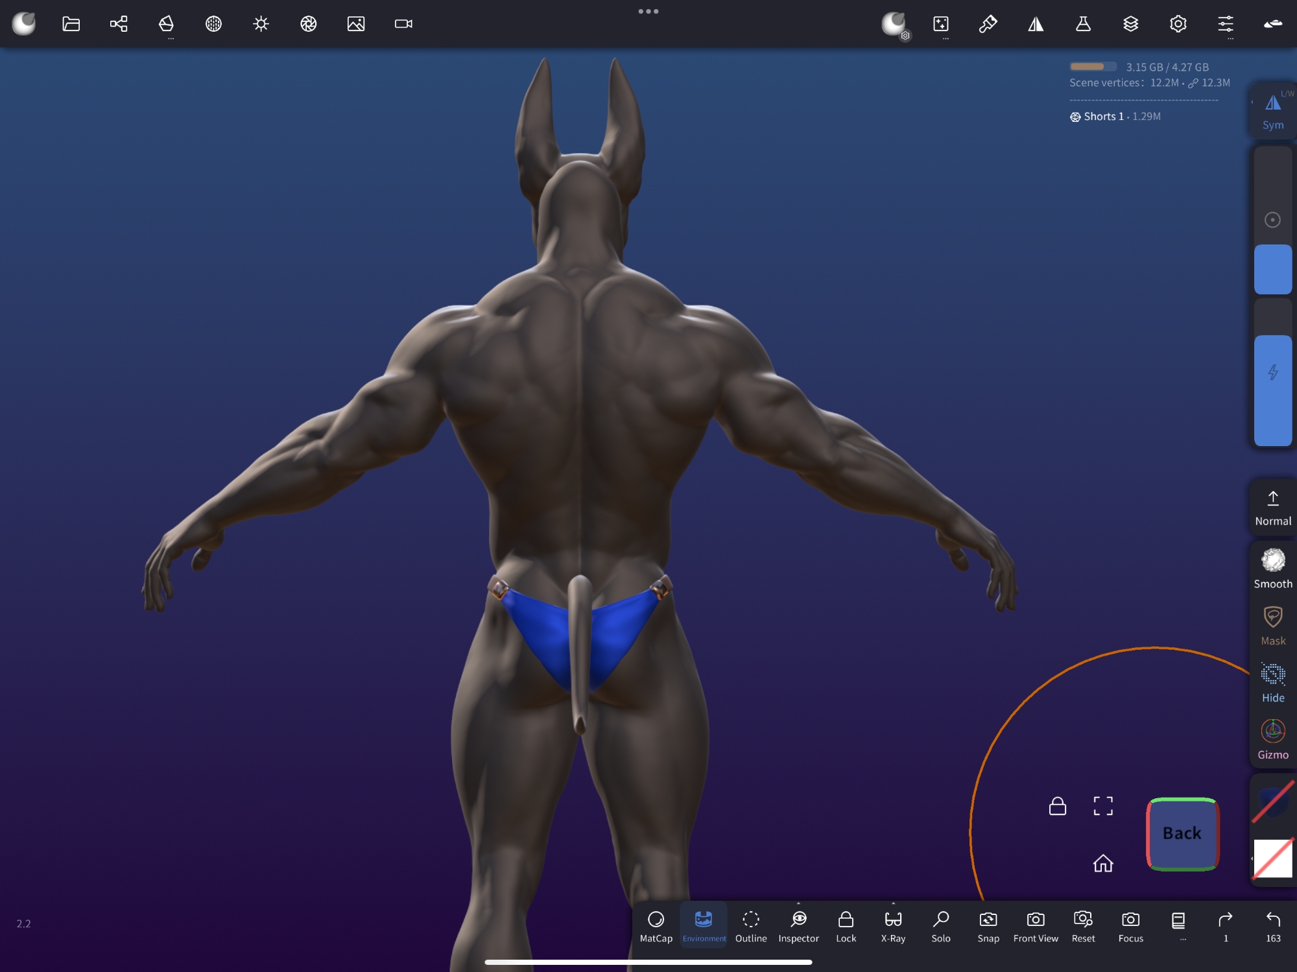Open the Lighting sun menu

(261, 24)
